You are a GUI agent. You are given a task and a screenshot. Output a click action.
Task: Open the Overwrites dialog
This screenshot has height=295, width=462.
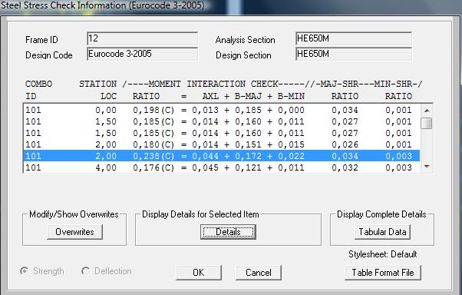[x=74, y=232]
